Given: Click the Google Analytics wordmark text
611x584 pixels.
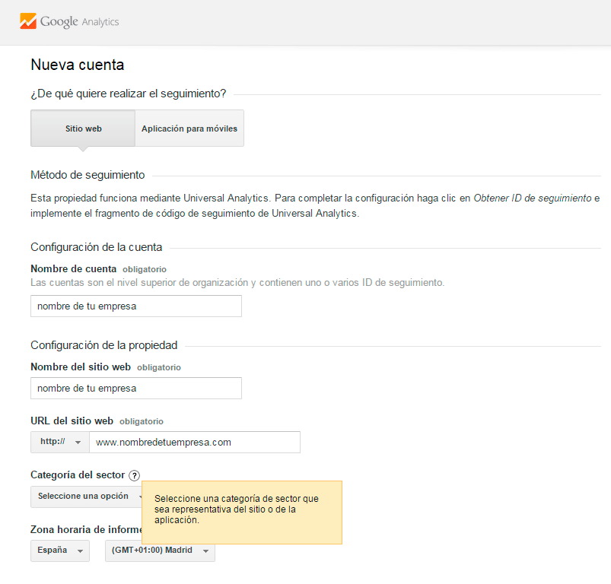Looking at the screenshot, I should coord(80,22).
